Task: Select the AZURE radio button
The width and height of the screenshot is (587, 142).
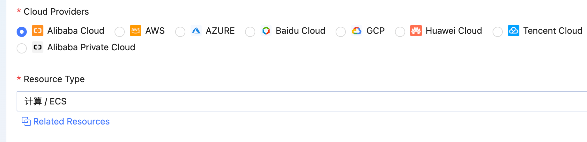Action: 180,32
